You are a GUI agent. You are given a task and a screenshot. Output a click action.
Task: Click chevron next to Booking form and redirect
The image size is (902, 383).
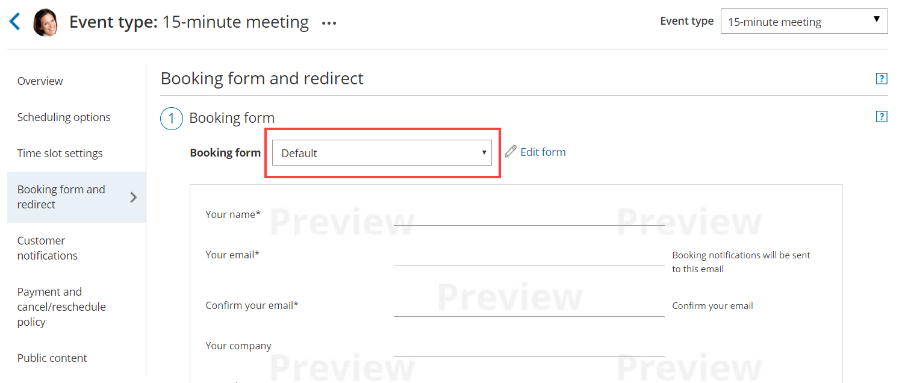point(134,197)
